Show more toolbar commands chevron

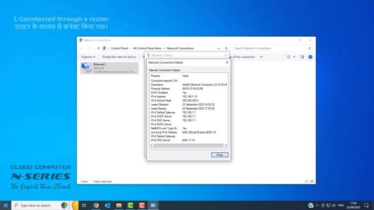pyautogui.click(x=261, y=57)
